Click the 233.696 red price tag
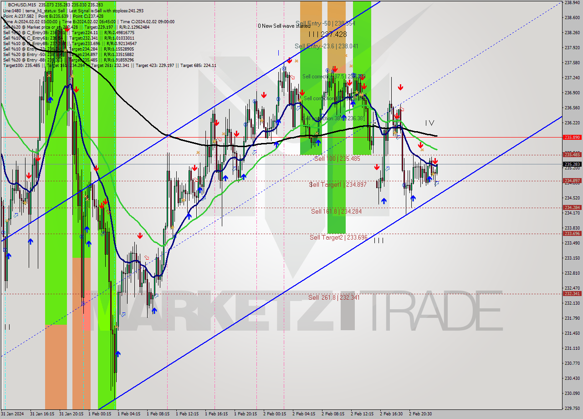 [x=572, y=234]
